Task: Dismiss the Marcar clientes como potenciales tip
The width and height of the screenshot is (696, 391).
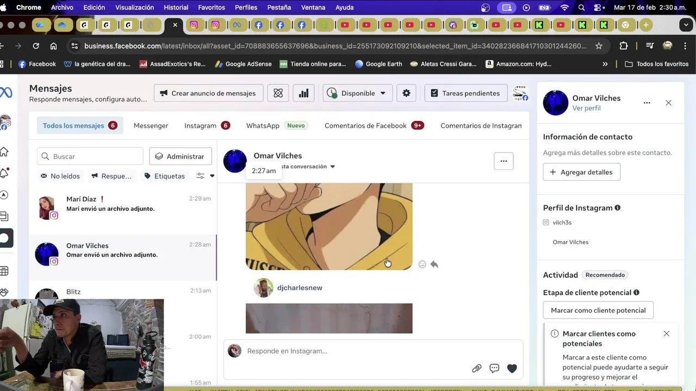Action: tap(666, 333)
